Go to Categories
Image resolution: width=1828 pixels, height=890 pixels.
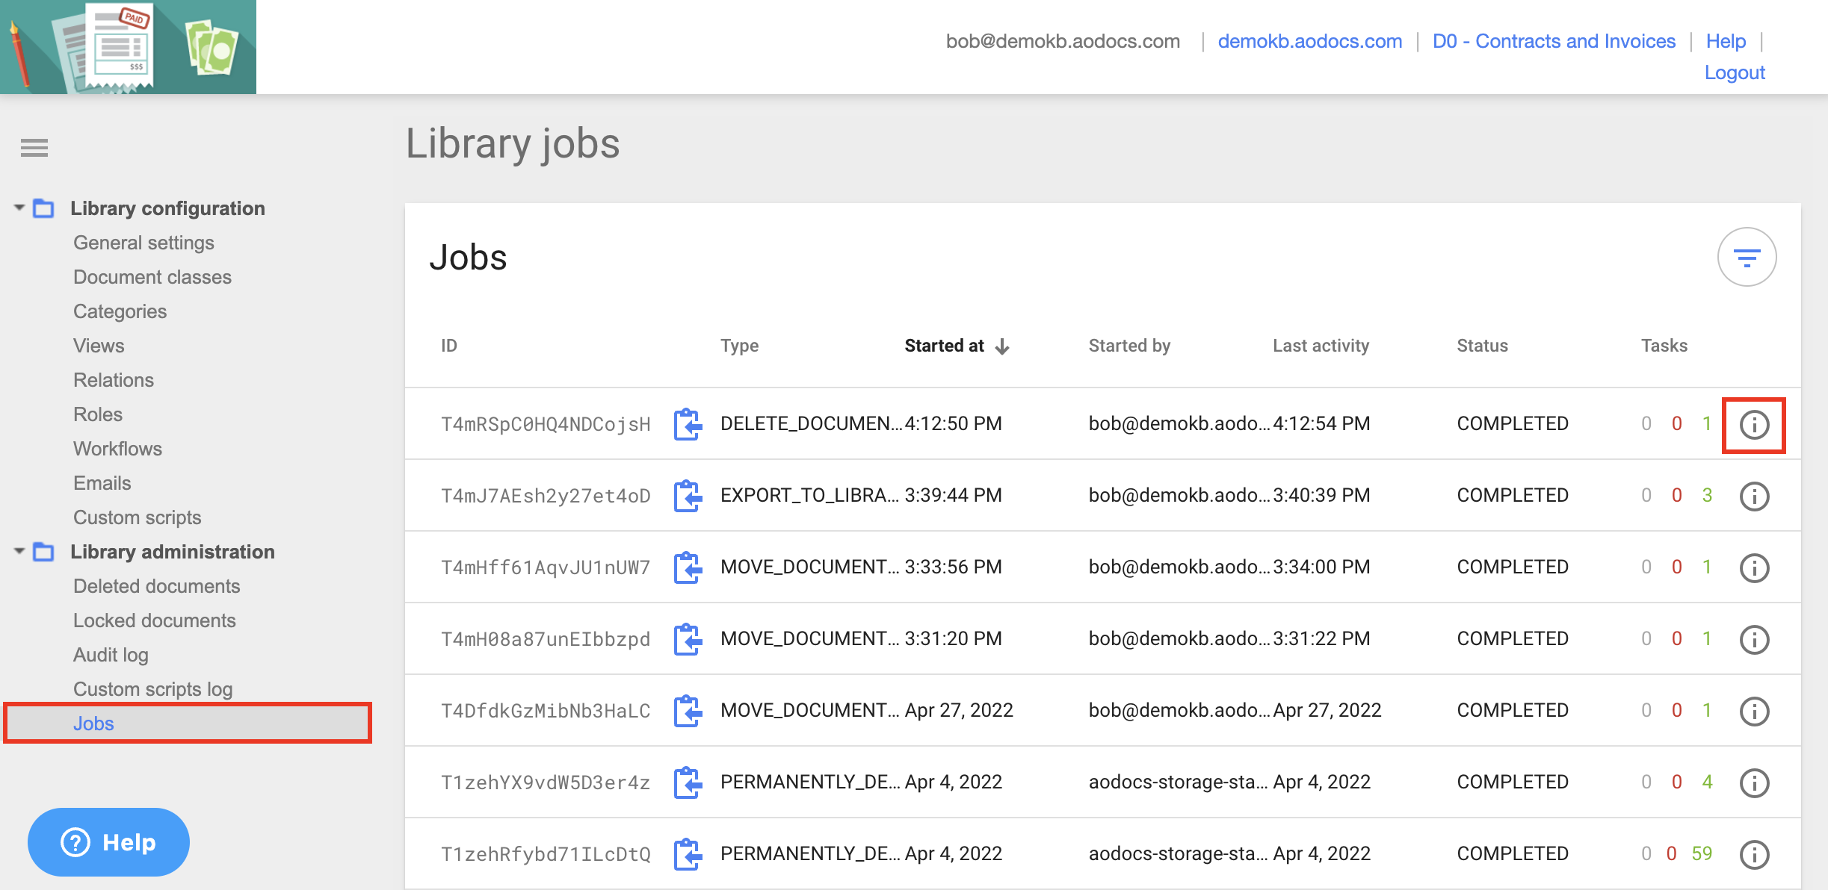click(120, 311)
